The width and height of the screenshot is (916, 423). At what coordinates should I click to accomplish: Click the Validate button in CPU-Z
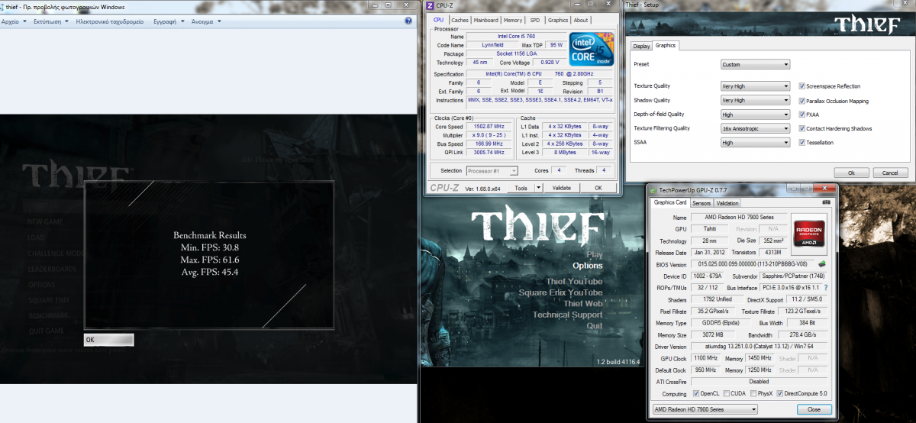pyautogui.click(x=561, y=187)
